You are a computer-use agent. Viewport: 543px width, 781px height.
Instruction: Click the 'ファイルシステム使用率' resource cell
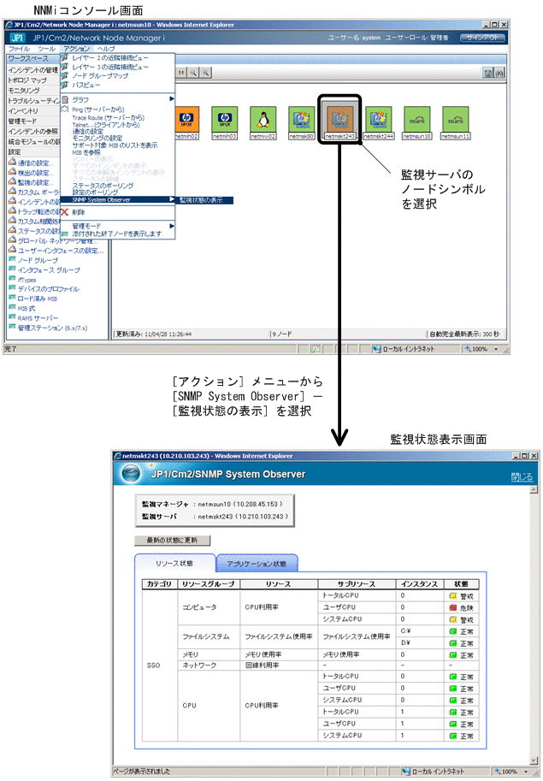tap(279, 636)
